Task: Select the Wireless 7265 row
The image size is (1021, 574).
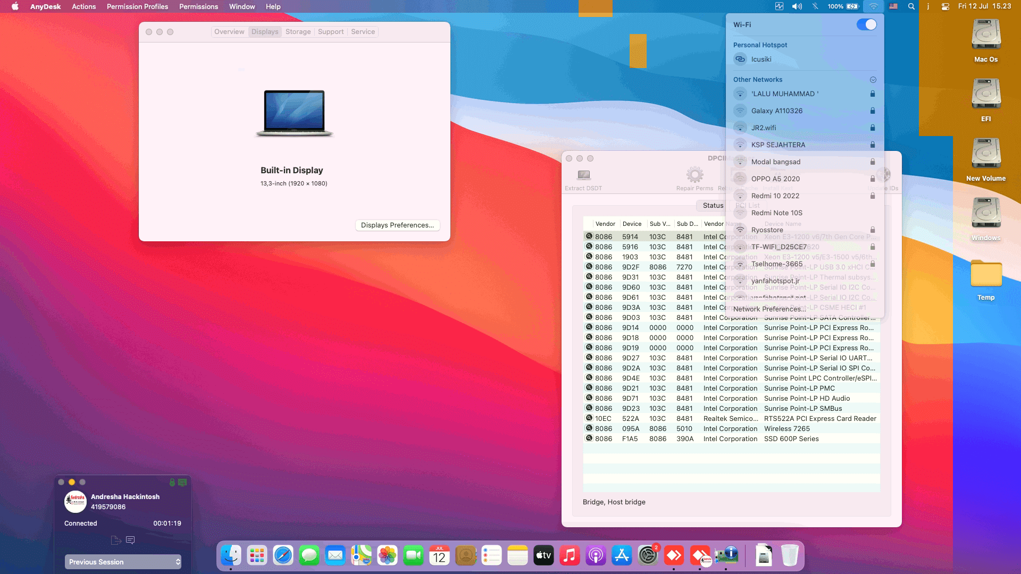Action: pyautogui.click(x=731, y=428)
